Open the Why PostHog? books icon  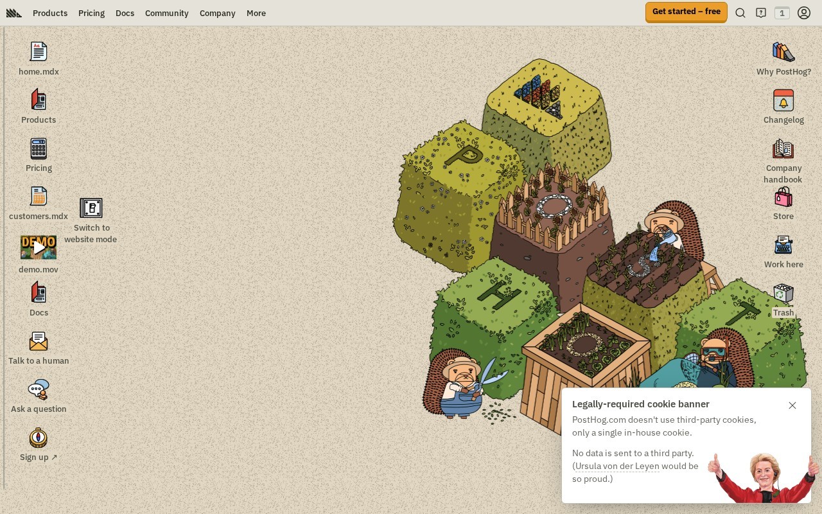tap(783, 51)
